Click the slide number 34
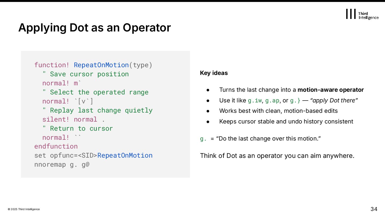The image size is (385, 216). point(374,209)
